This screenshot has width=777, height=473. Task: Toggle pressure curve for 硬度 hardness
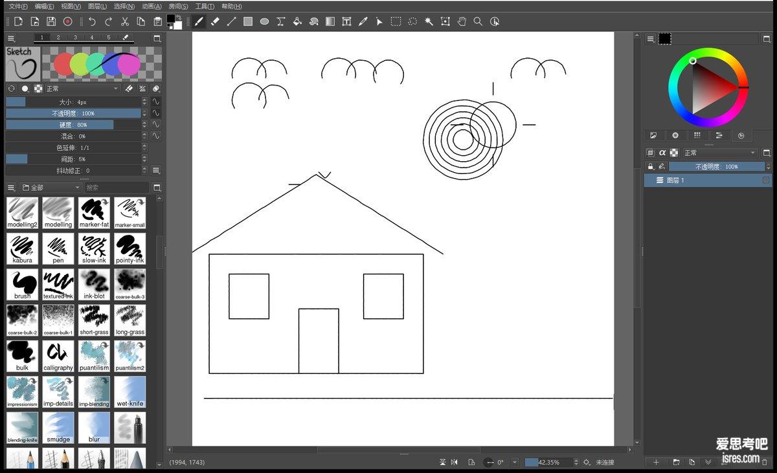156,124
